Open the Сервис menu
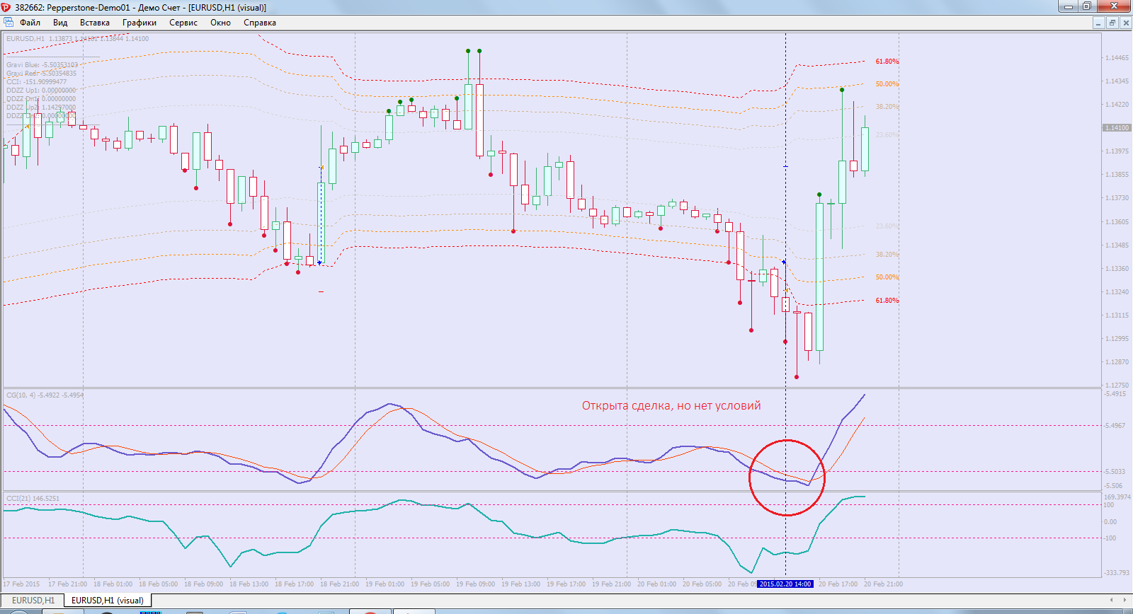Image resolution: width=1133 pixels, height=614 pixels. point(183,23)
